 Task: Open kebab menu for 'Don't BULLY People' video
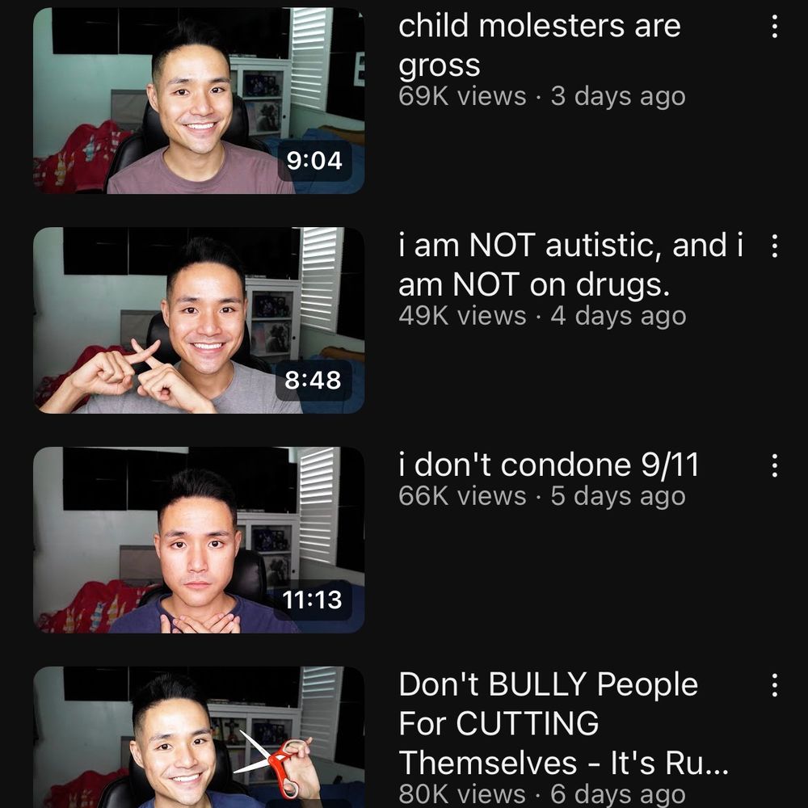coord(774,685)
